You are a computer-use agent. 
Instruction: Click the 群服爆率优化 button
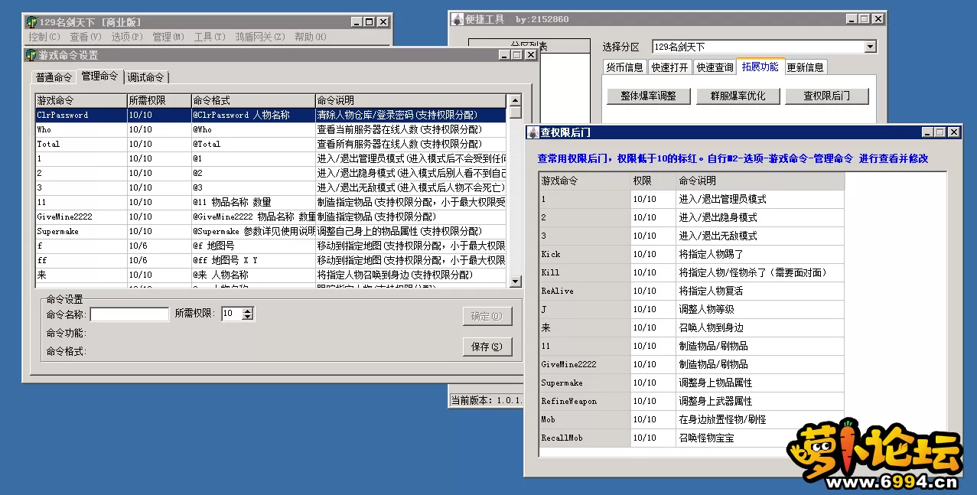click(x=738, y=96)
